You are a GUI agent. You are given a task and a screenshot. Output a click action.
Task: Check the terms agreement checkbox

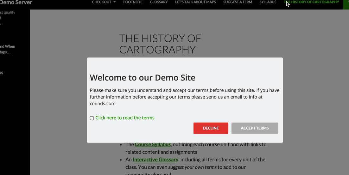pos(92,118)
